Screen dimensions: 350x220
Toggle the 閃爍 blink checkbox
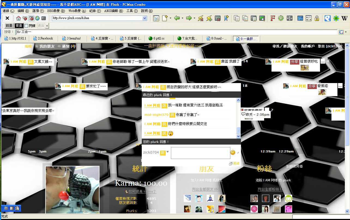[26, 26]
